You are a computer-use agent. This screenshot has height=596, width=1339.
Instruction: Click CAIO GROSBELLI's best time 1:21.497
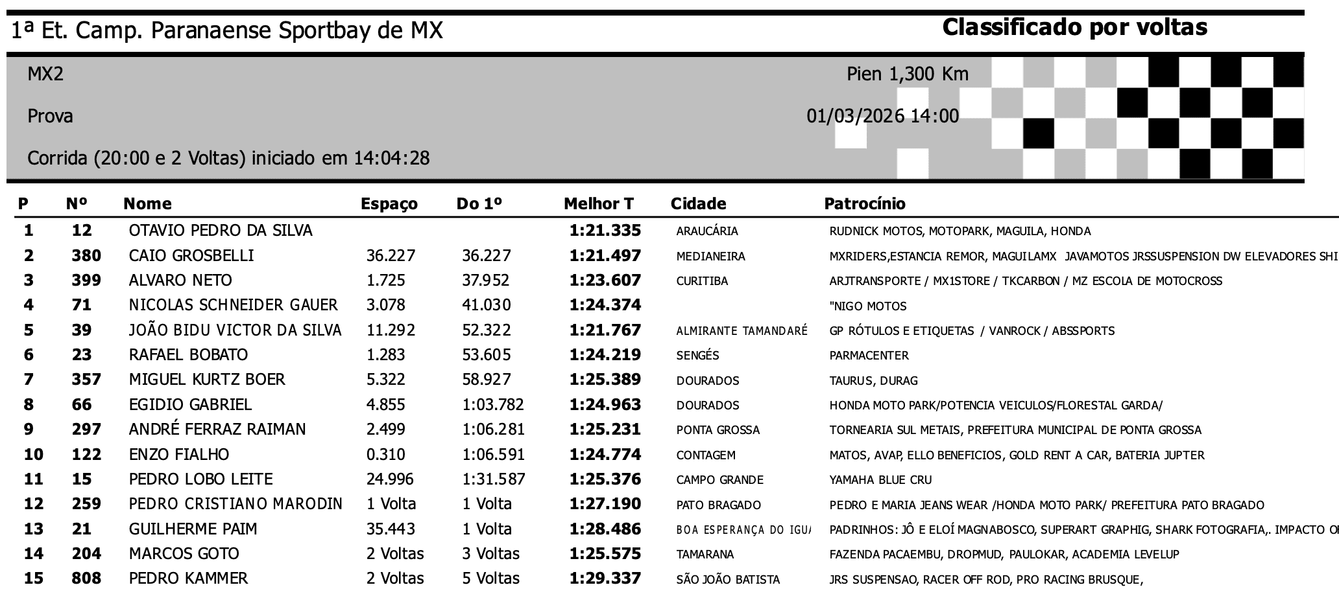pyautogui.click(x=605, y=256)
